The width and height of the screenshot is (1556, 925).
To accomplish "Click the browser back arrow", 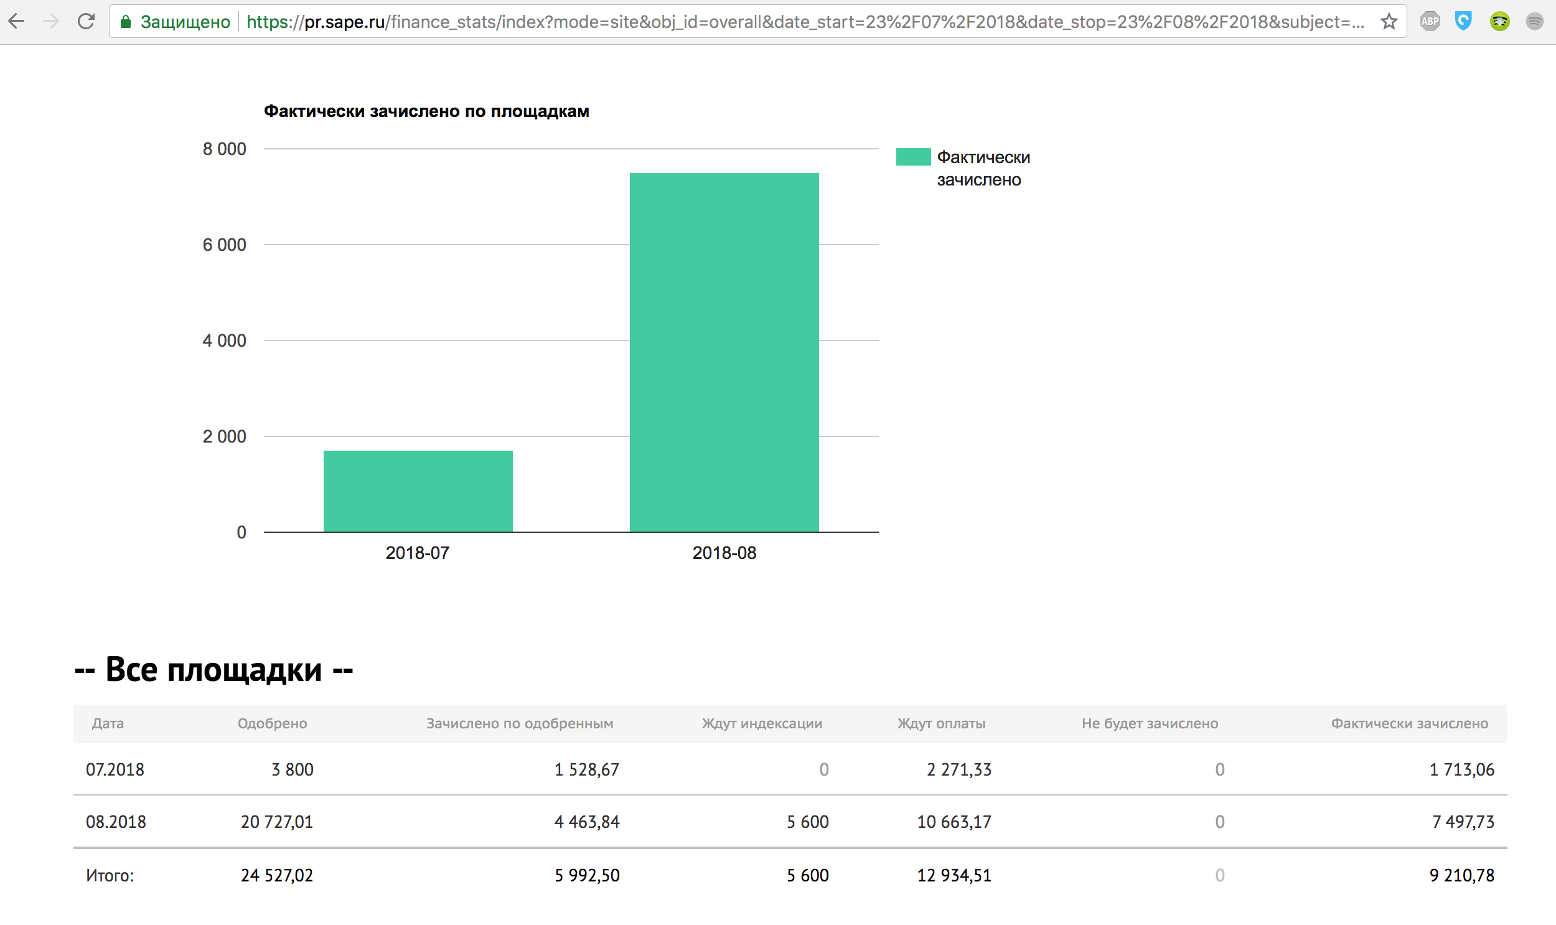I will (17, 22).
